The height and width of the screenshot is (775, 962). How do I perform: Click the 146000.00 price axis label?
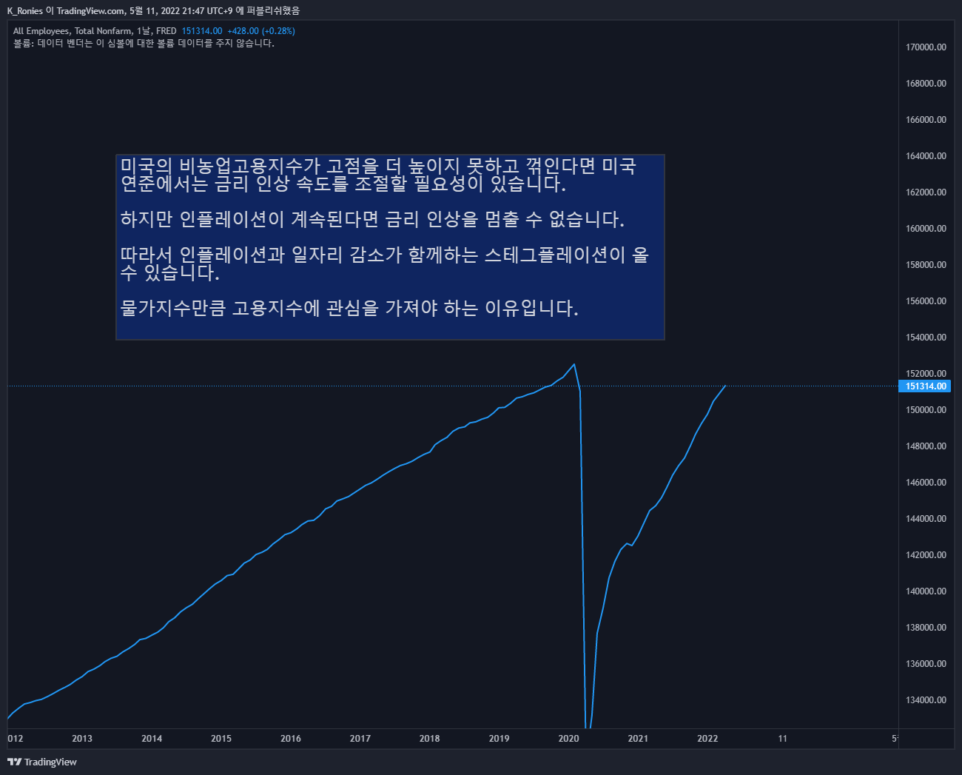(x=926, y=483)
